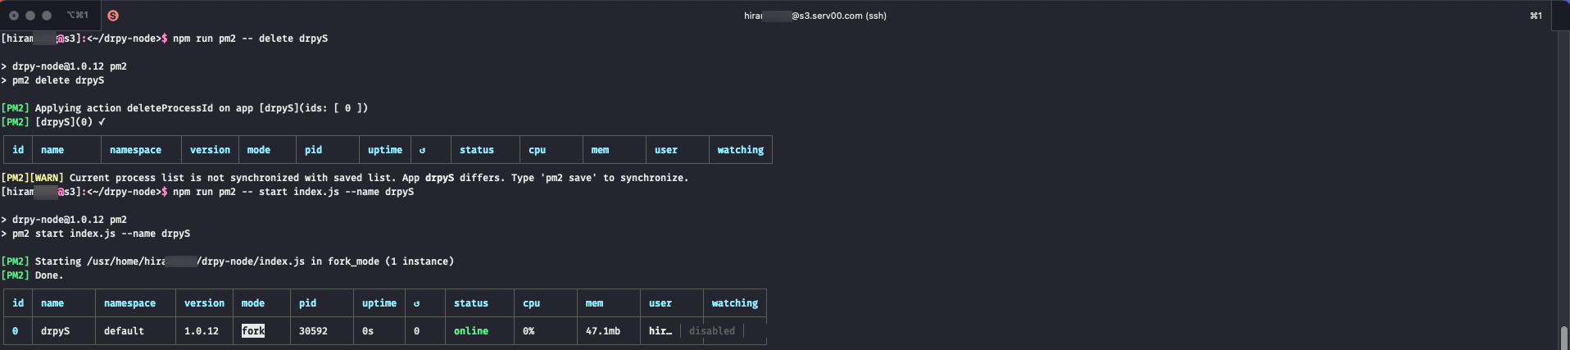
Task: Click the red S icon in title bar
Action: pyautogui.click(x=113, y=16)
